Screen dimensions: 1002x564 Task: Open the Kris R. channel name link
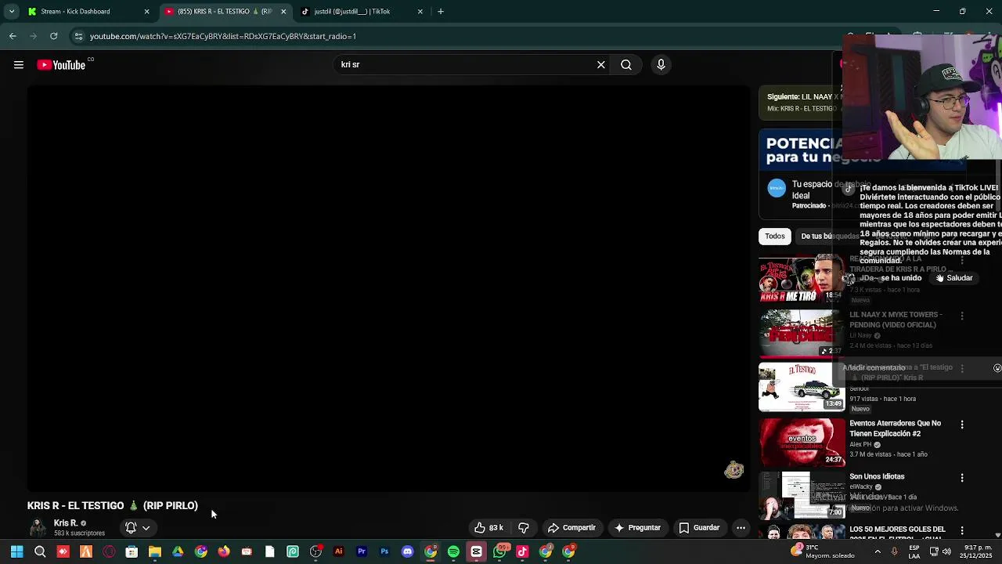point(66,523)
